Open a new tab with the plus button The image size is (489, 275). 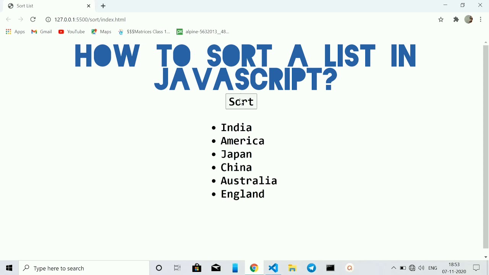(103, 6)
